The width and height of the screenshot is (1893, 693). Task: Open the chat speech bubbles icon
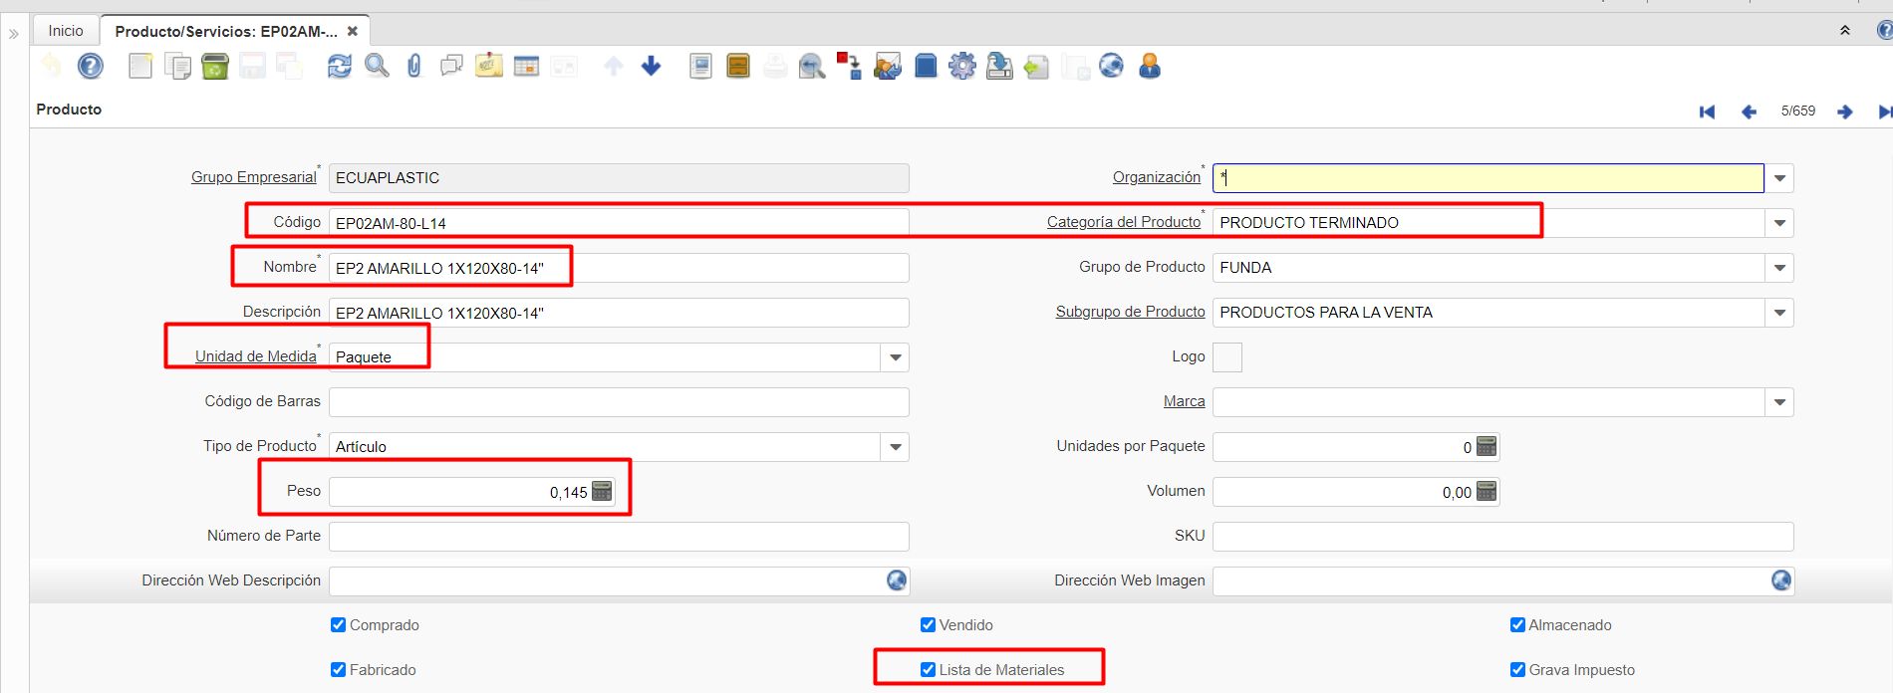point(451,67)
